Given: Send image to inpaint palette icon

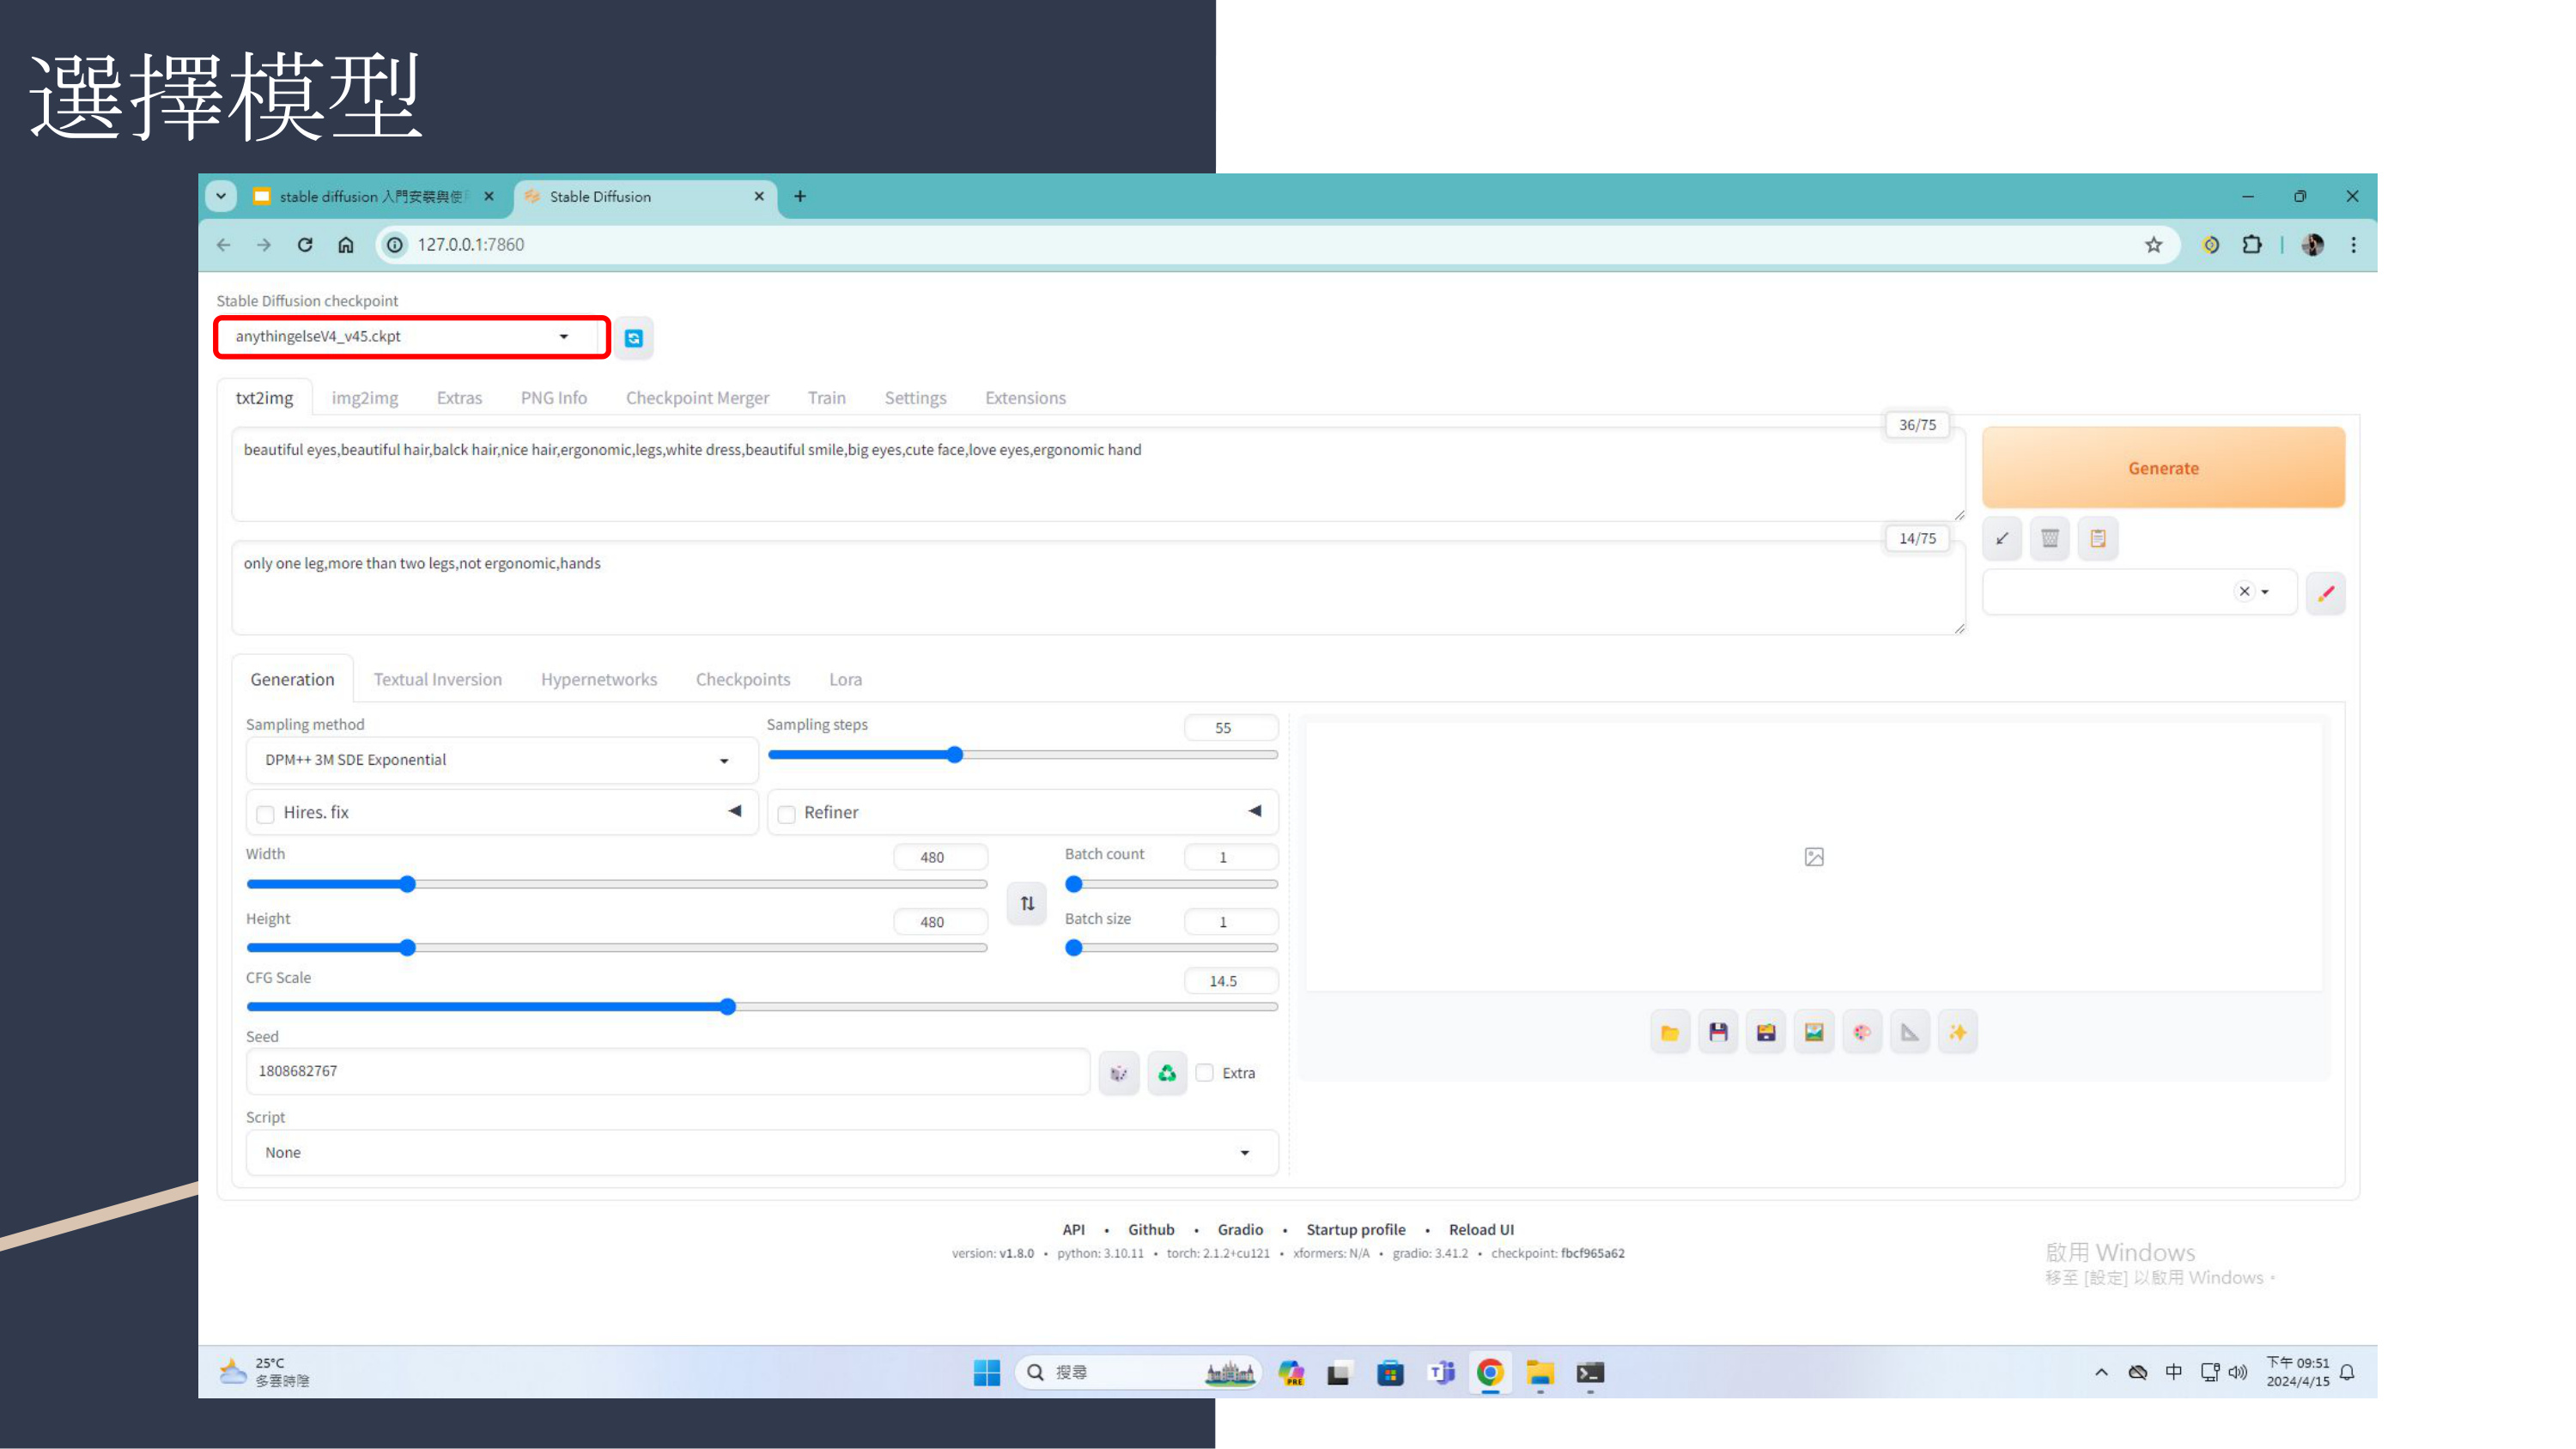Looking at the screenshot, I should [x=1862, y=1032].
